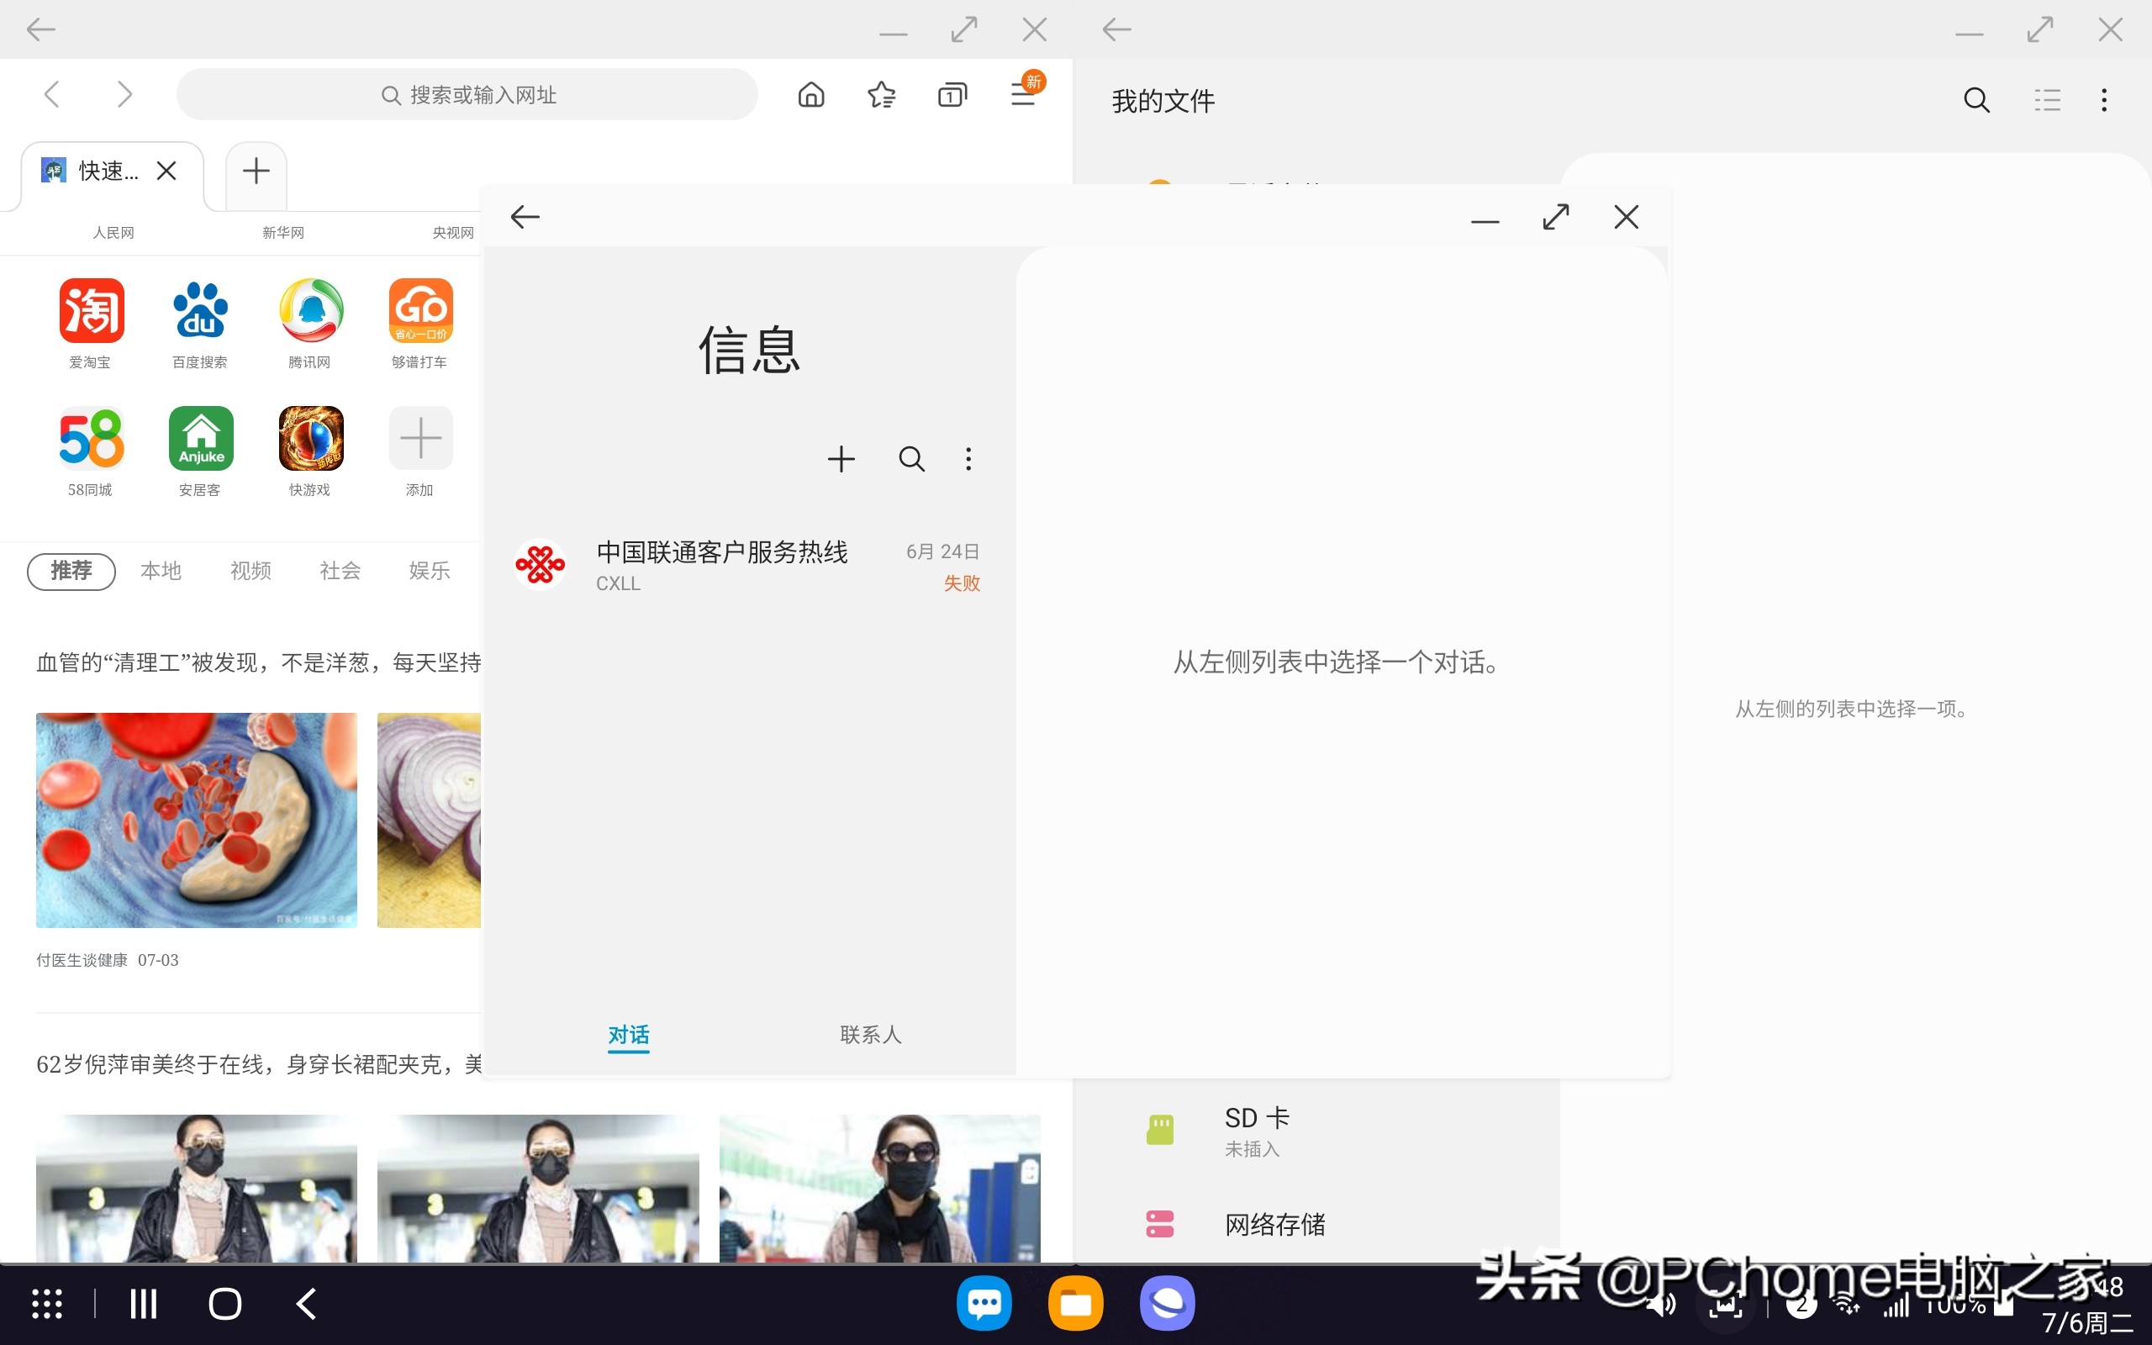This screenshot has height=1345, width=2152.
Task: Launch the 快游戏 shortcut
Action: click(x=309, y=438)
